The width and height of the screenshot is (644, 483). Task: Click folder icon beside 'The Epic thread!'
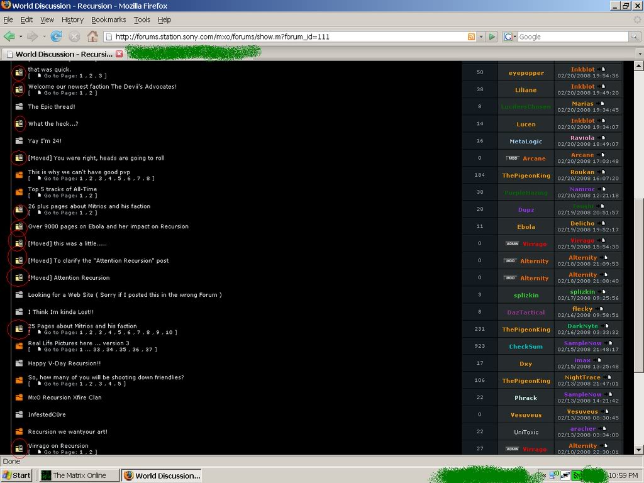pos(19,107)
